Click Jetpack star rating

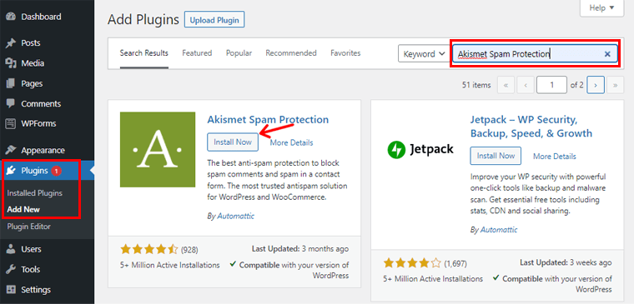pyautogui.click(x=412, y=263)
